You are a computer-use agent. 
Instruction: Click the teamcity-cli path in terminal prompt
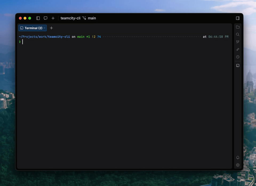tap(59, 37)
